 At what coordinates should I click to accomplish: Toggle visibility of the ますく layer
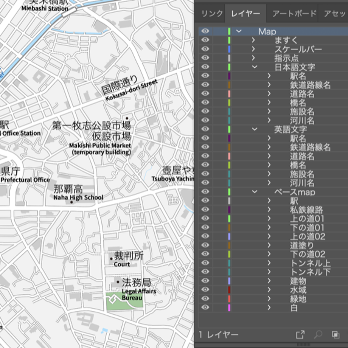coord(205,40)
